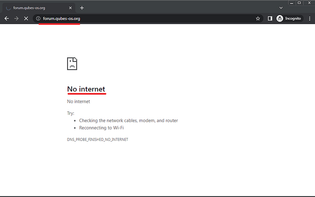Select the forum.qubes-os.org tab
The height and width of the screenshot is (197, 315).
39,8
